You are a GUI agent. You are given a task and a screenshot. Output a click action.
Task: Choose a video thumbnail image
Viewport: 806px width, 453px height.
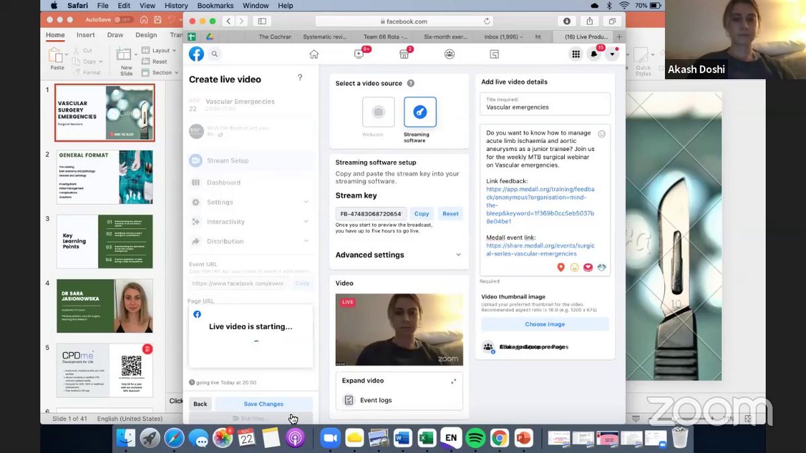(545, 324)
